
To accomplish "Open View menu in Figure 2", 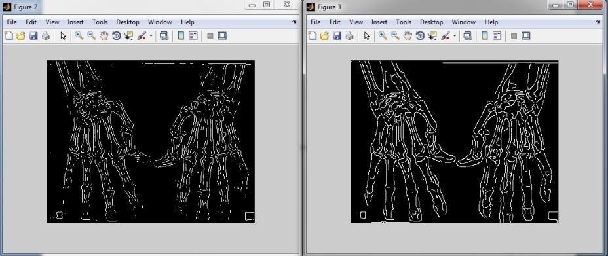I will point(52,22).
